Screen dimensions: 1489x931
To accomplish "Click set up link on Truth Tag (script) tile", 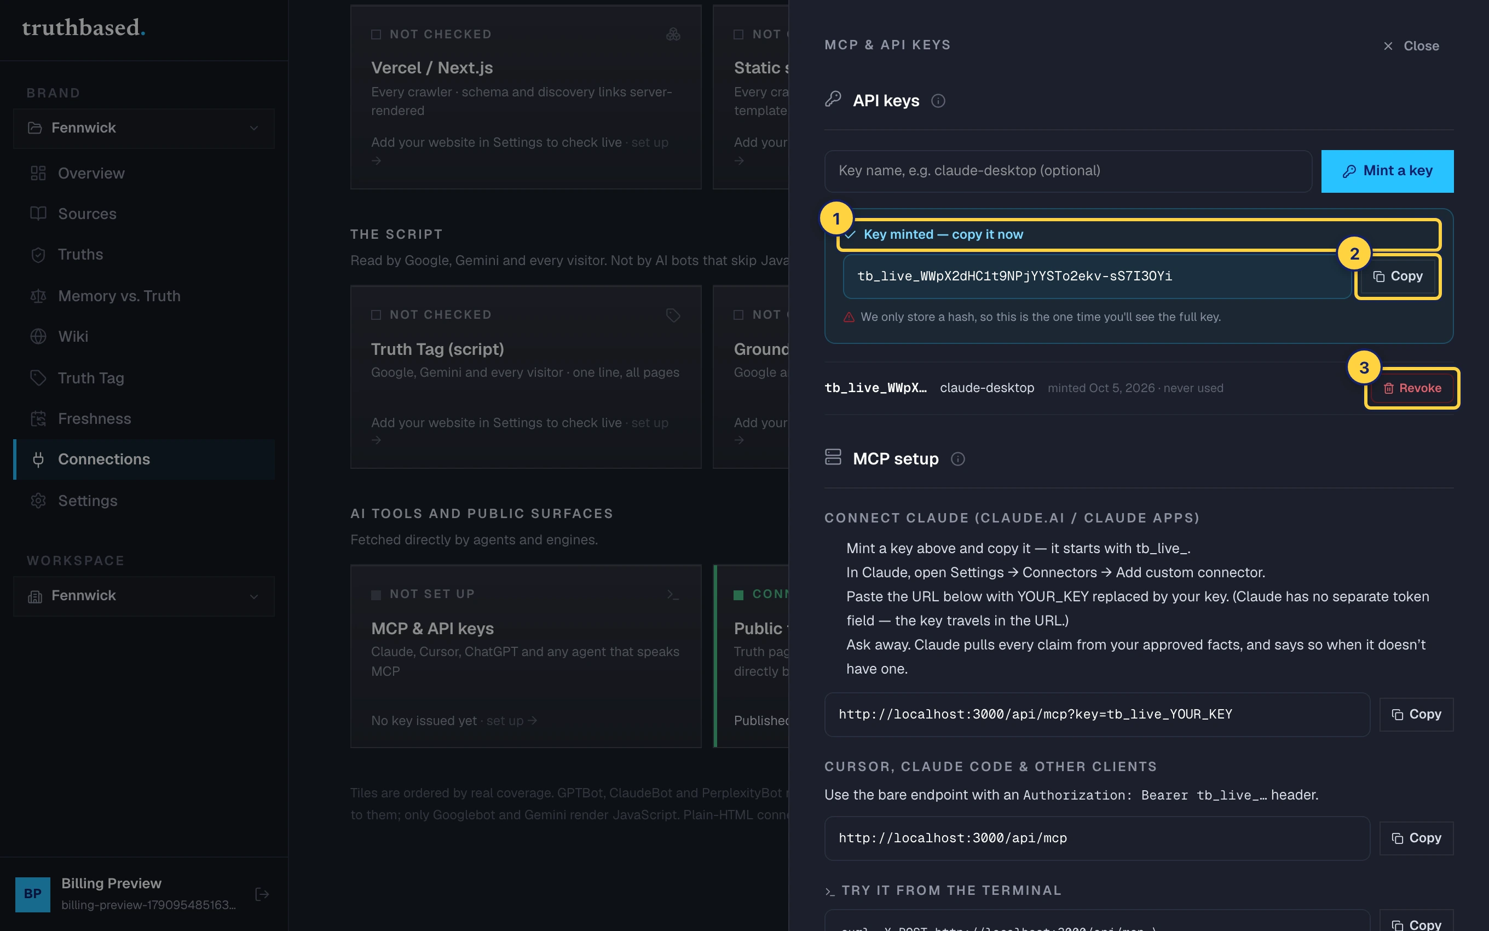I will click(x=649, y=423).
